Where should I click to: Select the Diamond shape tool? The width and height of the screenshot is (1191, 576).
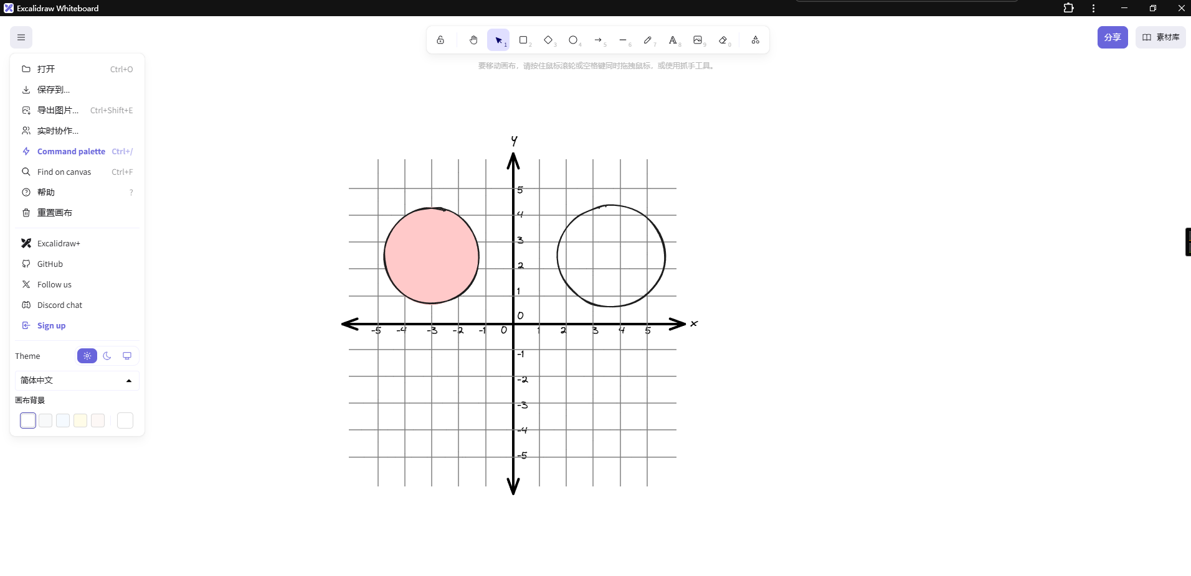click(x=548, y=40)
